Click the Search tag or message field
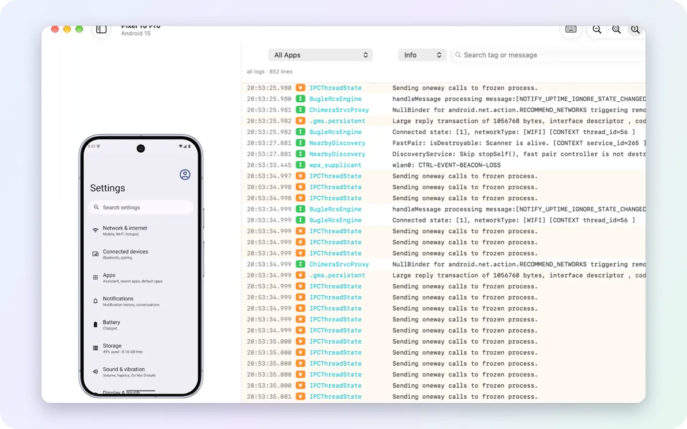This screenshot has height=429, width=687. [x=548, y=55]
